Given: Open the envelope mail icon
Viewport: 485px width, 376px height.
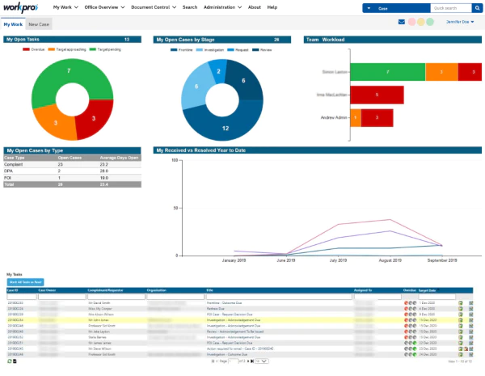Looking at the screenshot, I should [402, 22].
